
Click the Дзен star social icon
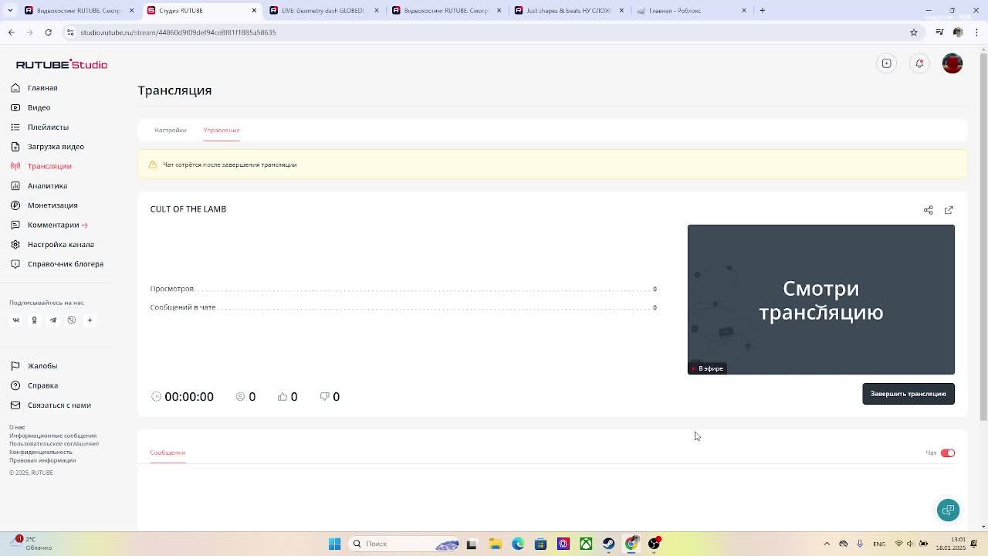pos(90,320)
